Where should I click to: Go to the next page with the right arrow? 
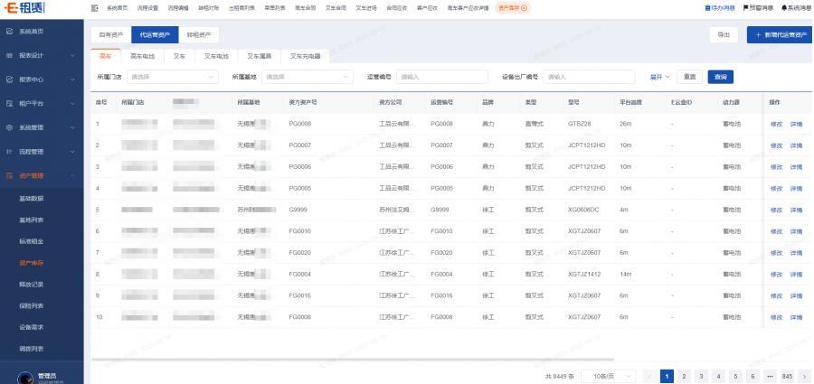point(803,375)
